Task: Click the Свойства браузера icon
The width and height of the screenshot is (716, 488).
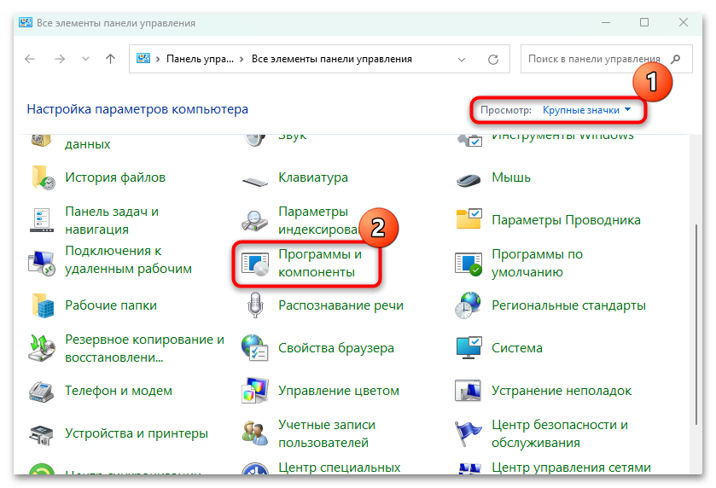Action: [255, 348]
